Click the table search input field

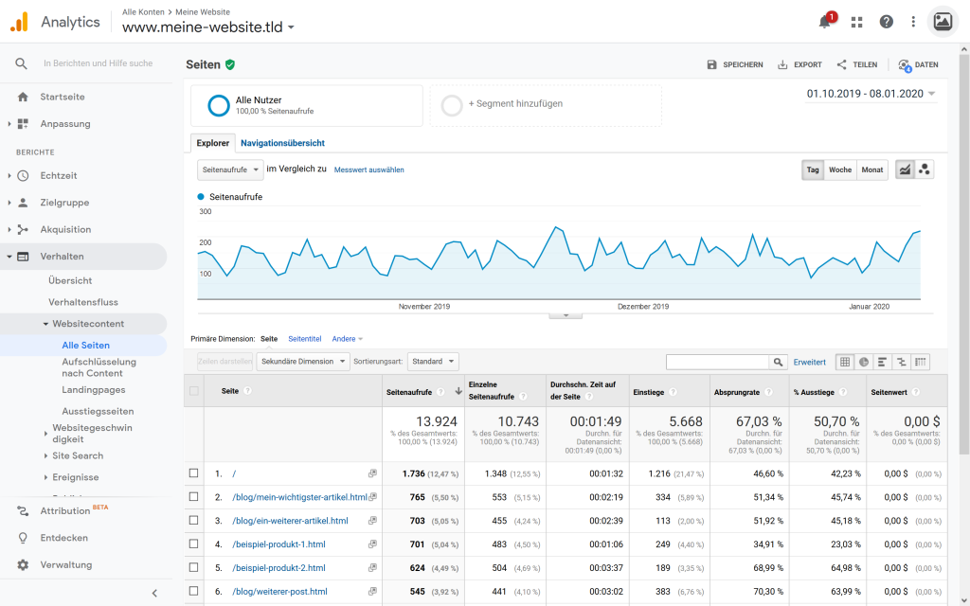click(x=717, y=362)
